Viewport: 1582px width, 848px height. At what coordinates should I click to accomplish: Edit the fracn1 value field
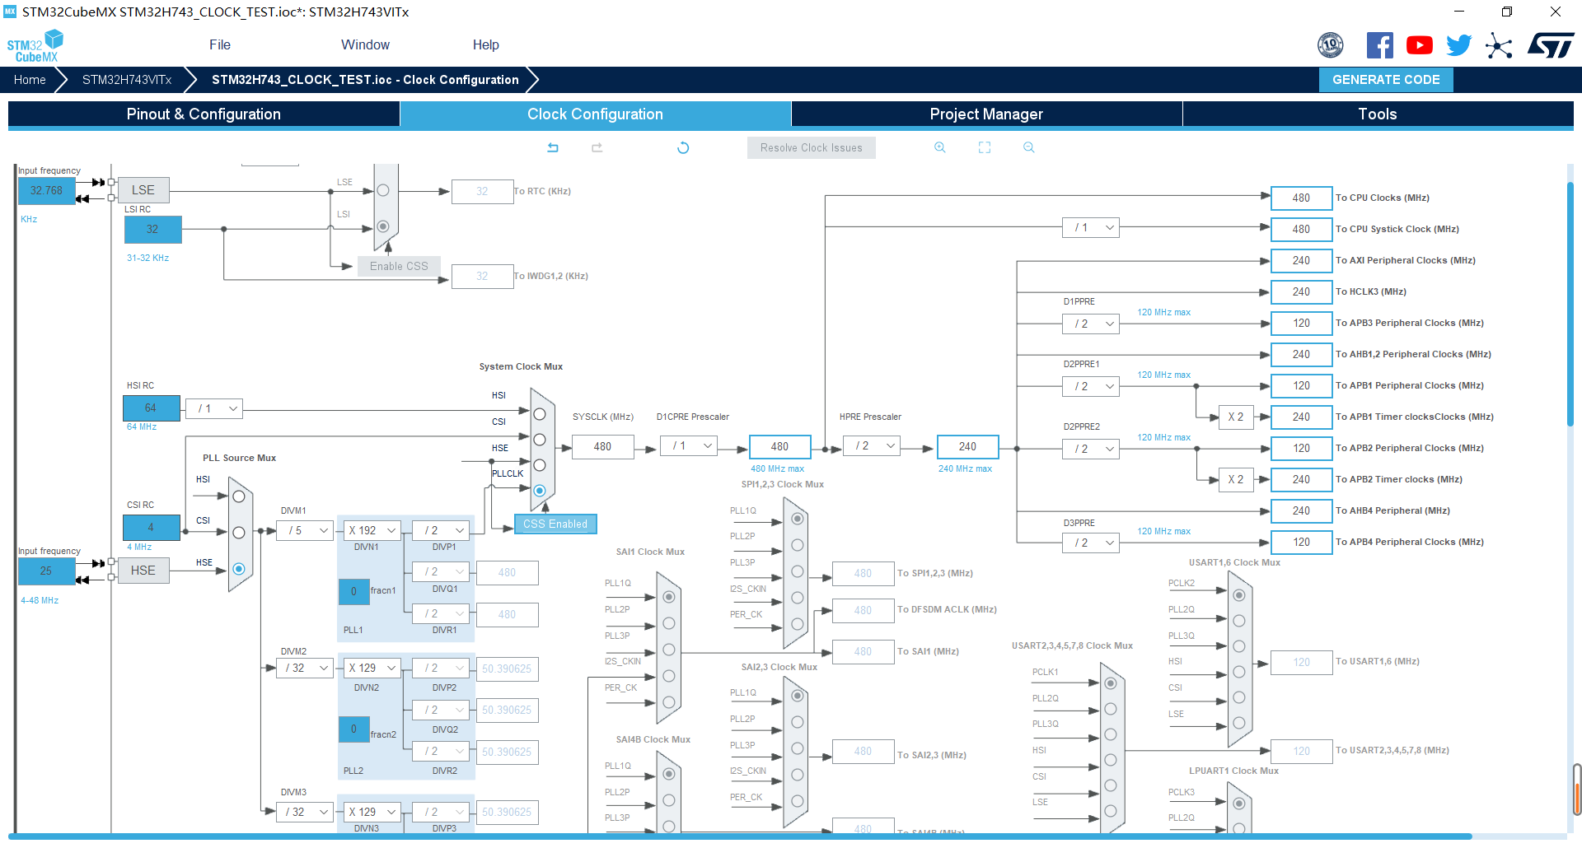354,591
